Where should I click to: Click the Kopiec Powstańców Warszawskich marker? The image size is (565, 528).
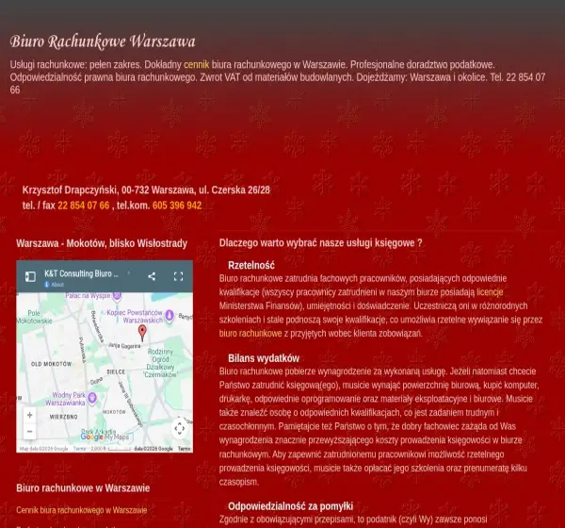pyautogui.click(x=169, y=316)
